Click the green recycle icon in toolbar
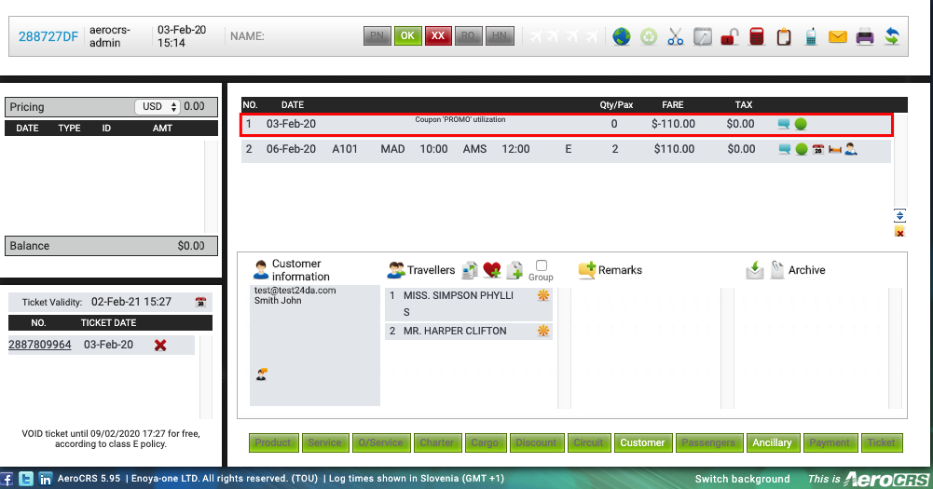The height and width of the screenshot is (489, 933). 649,37
